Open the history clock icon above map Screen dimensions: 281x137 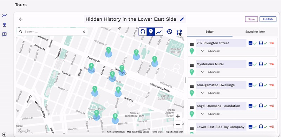[169, 32]
